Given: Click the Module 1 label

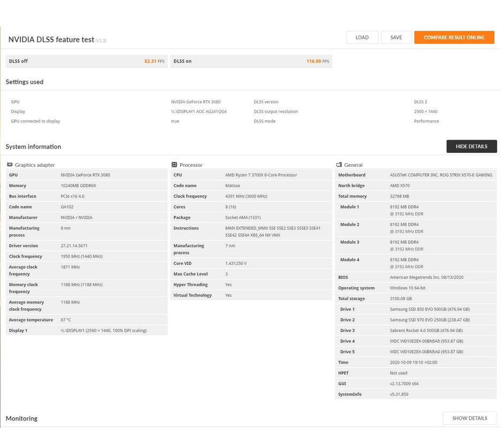Looking at the screenshot, I should click(x=350, y=207).
